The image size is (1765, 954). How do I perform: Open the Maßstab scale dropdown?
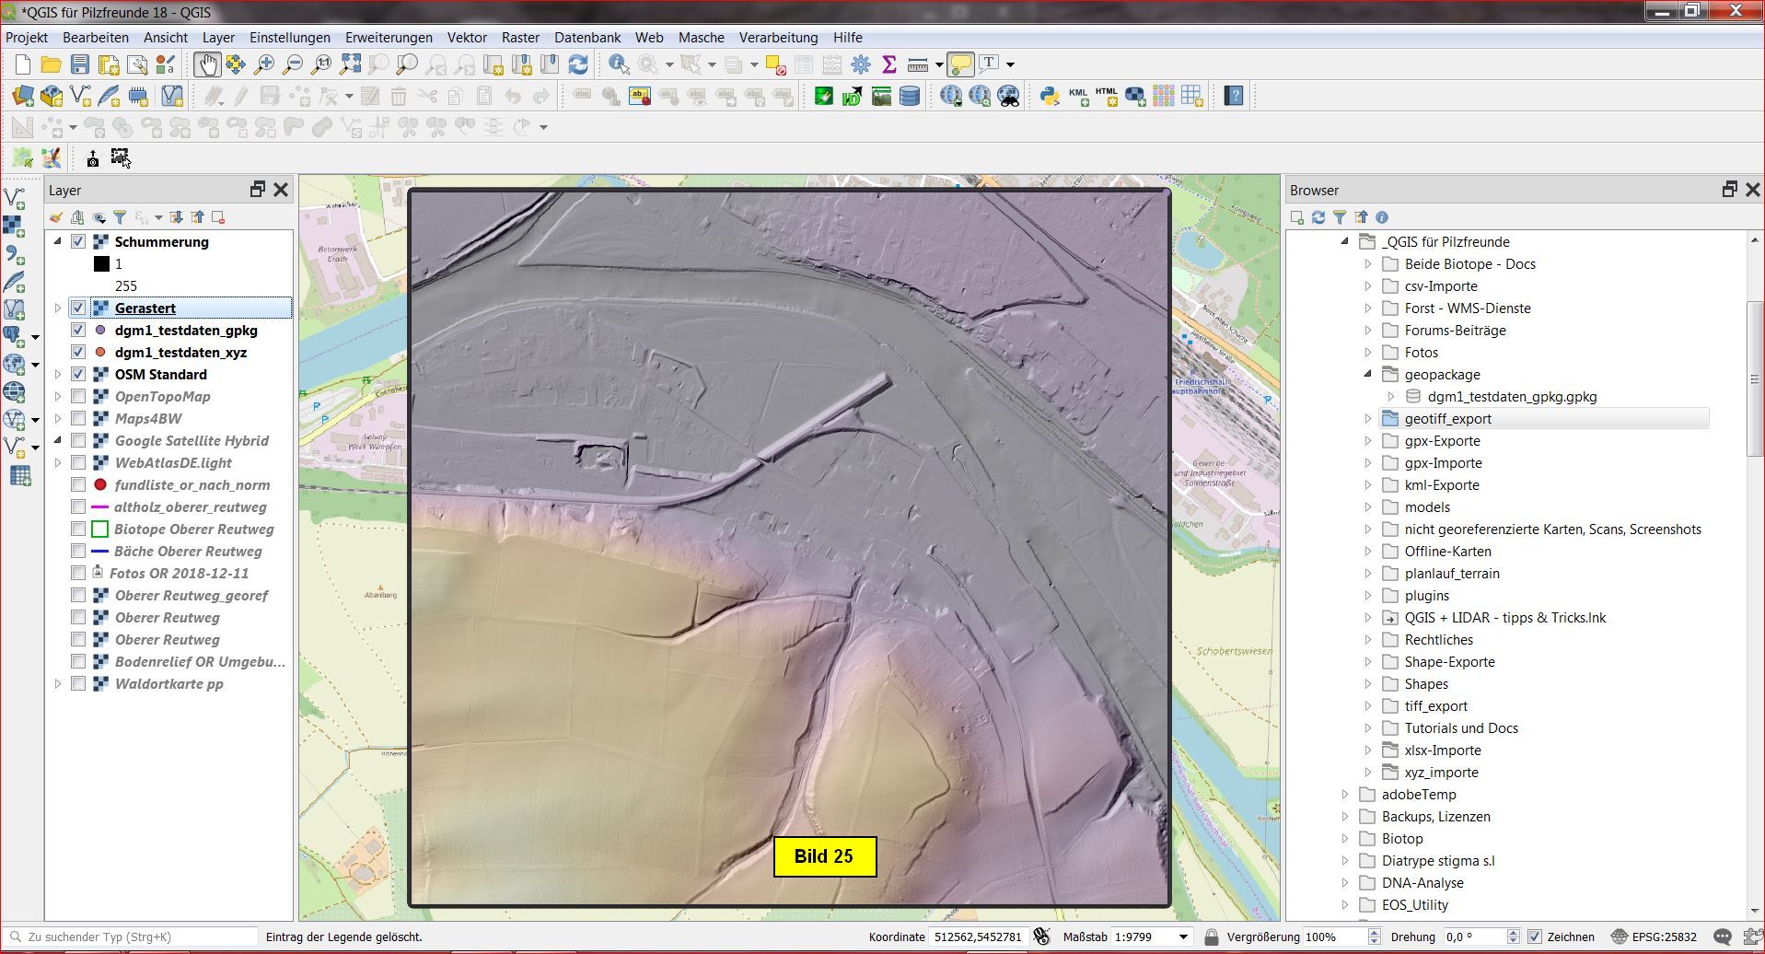click(x=1182, y=937)
